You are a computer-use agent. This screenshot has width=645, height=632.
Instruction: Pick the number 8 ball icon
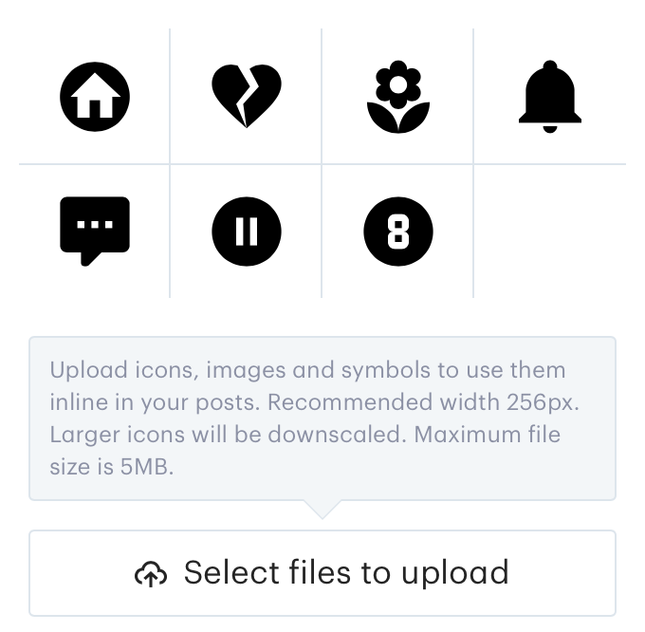tap(398, 232)
